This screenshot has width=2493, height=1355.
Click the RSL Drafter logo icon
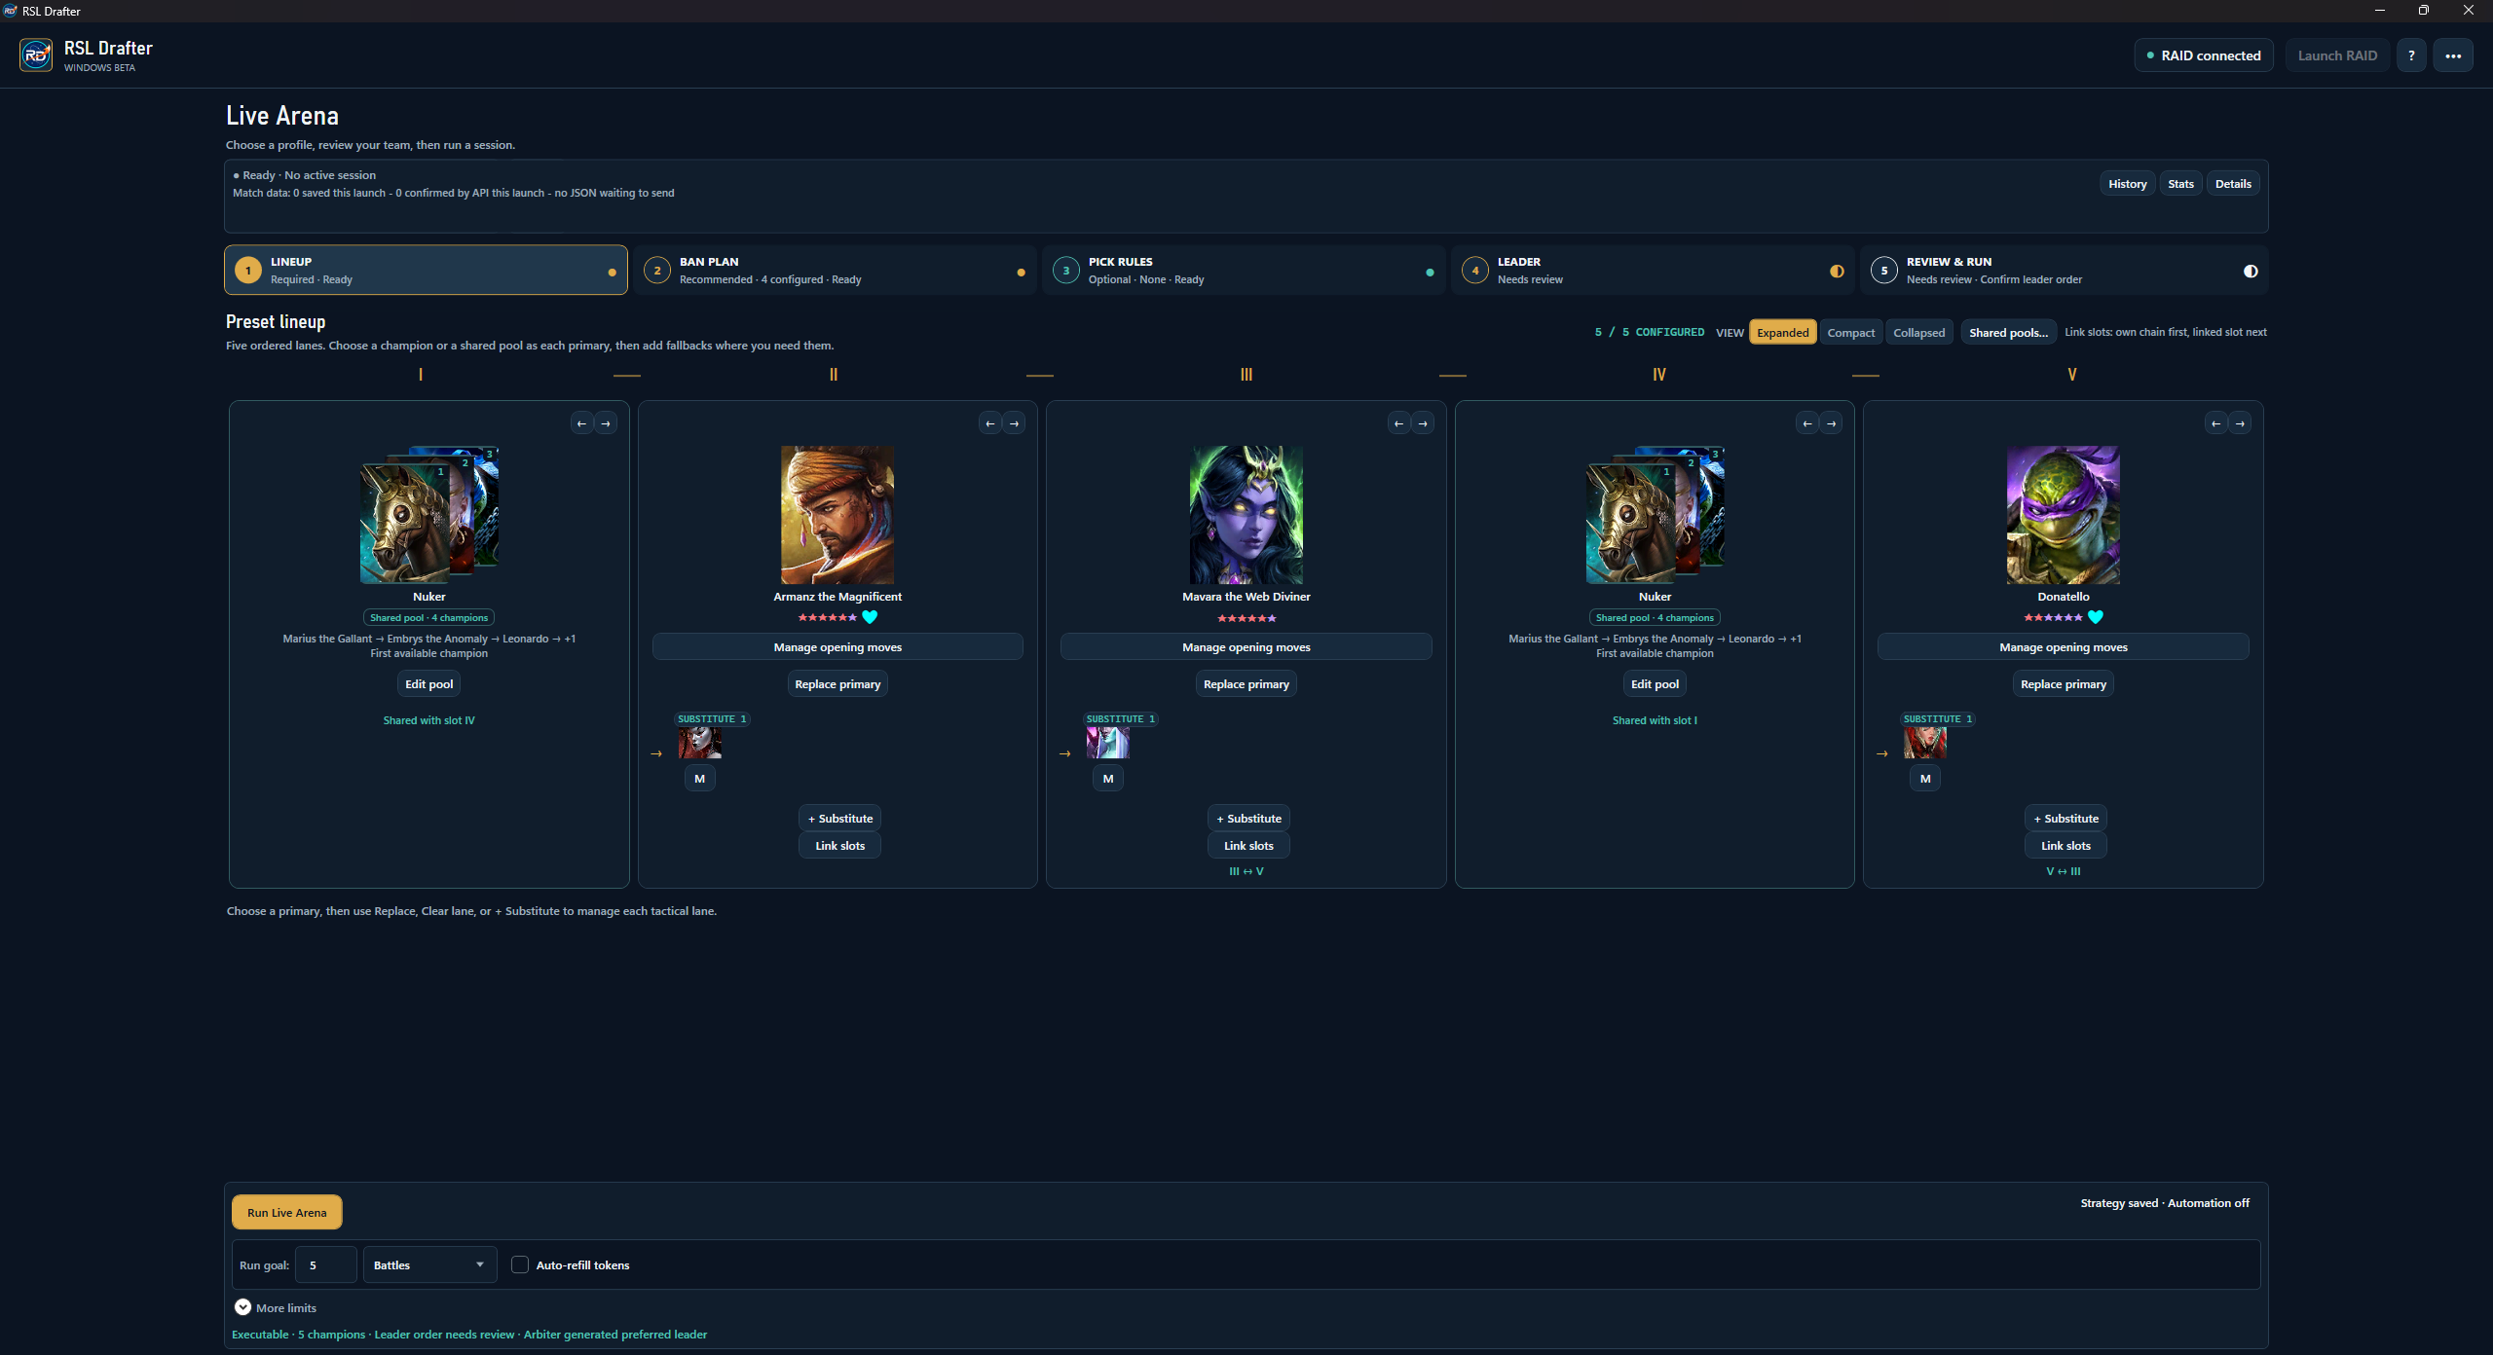[36, 55]
